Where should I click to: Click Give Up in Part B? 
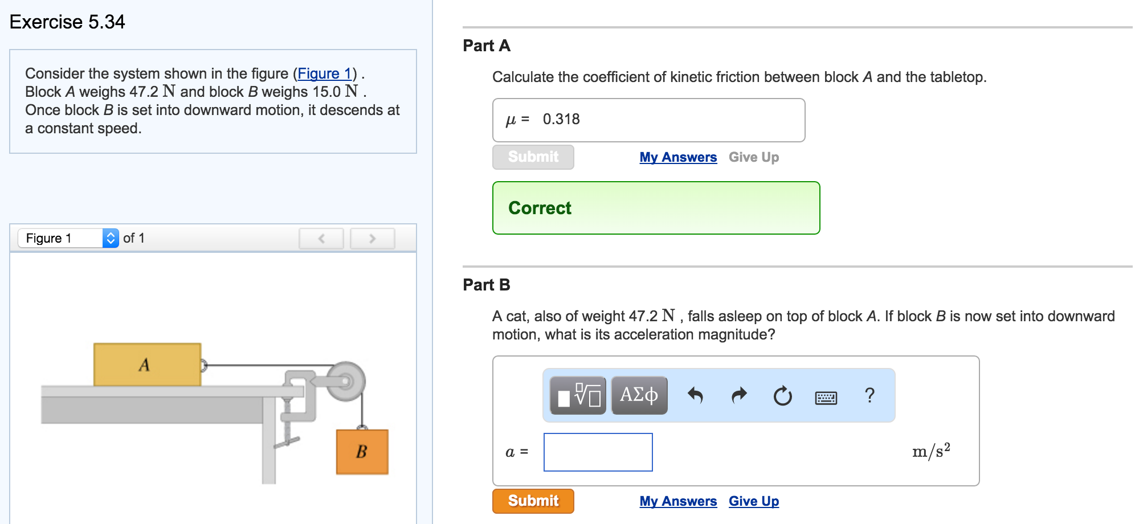753,501
